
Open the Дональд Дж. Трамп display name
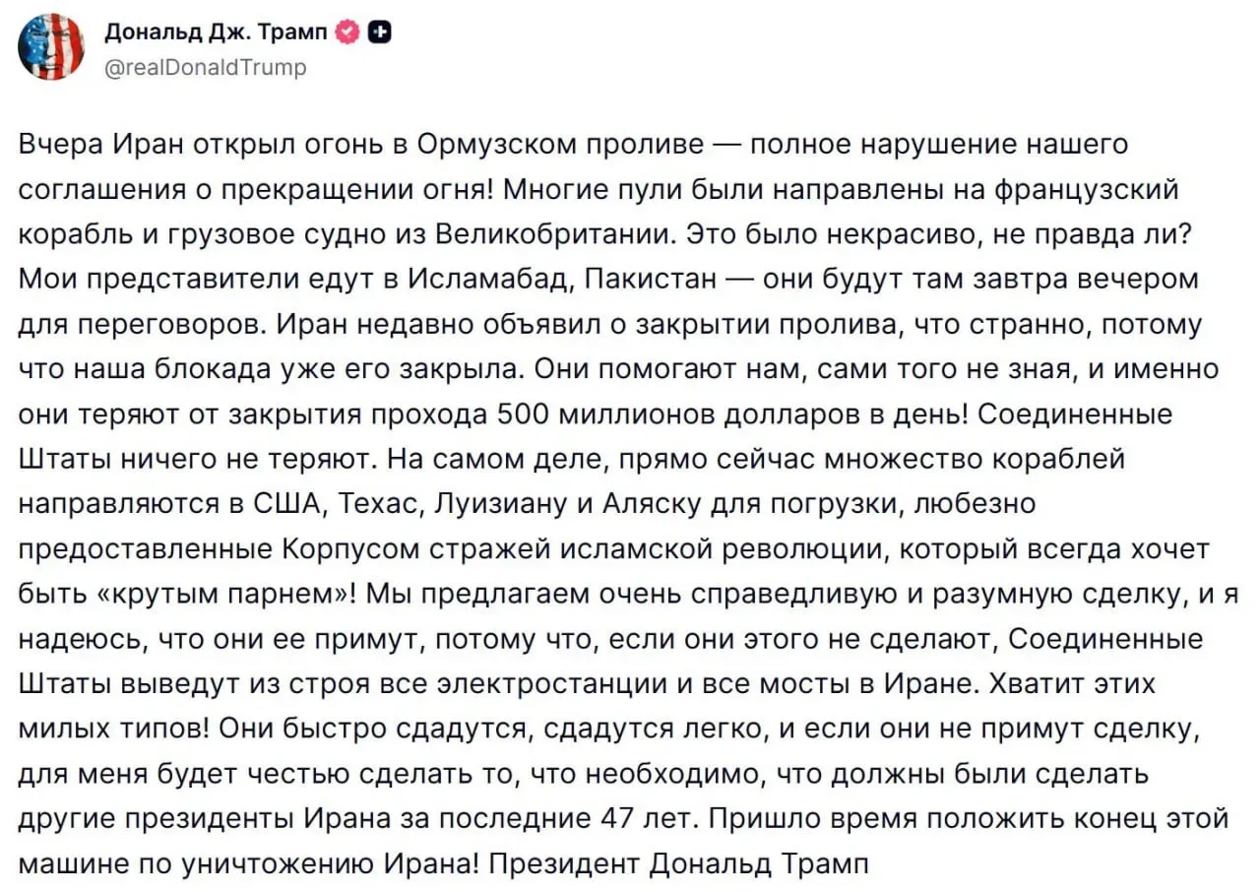click(217, 33)
